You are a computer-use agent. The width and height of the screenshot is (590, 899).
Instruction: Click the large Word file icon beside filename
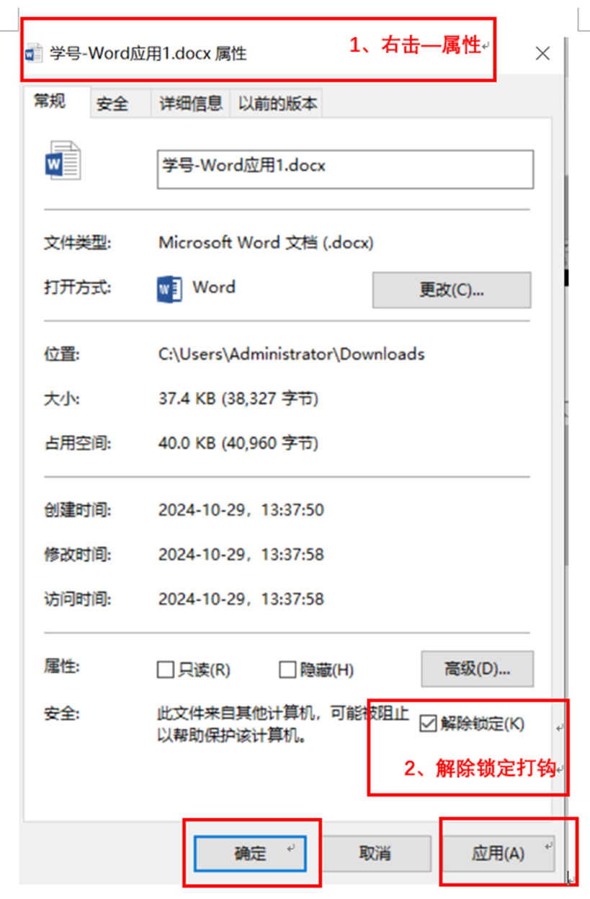(x=63, y=161)
